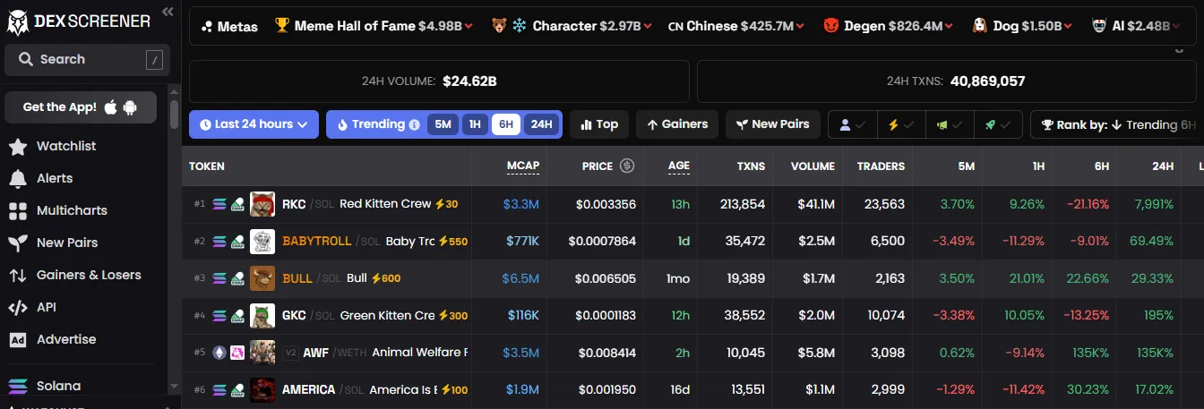Click the DEX Screener owl logo

point(17,21)
